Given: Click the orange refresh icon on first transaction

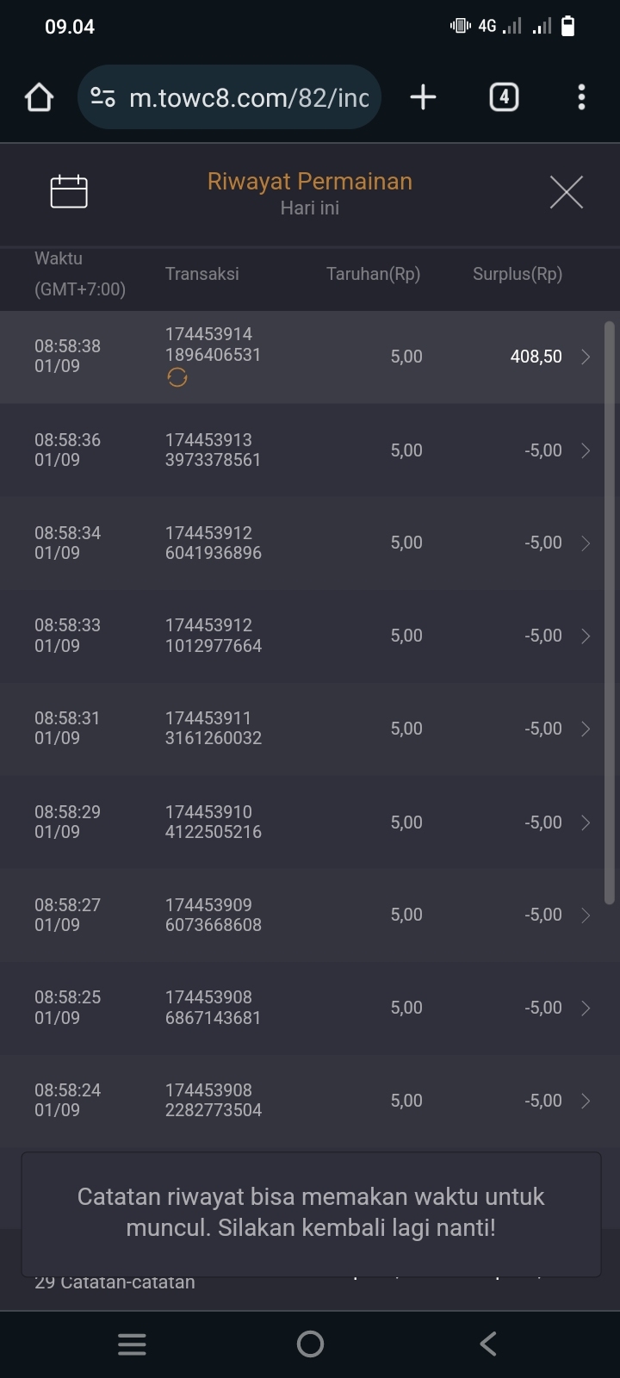Looking at the screenshot, I should tap(177, 377).
